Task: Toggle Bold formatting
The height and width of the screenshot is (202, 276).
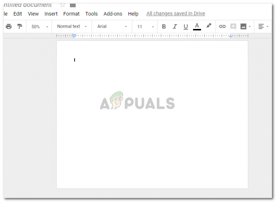Action: click(164, 27)
